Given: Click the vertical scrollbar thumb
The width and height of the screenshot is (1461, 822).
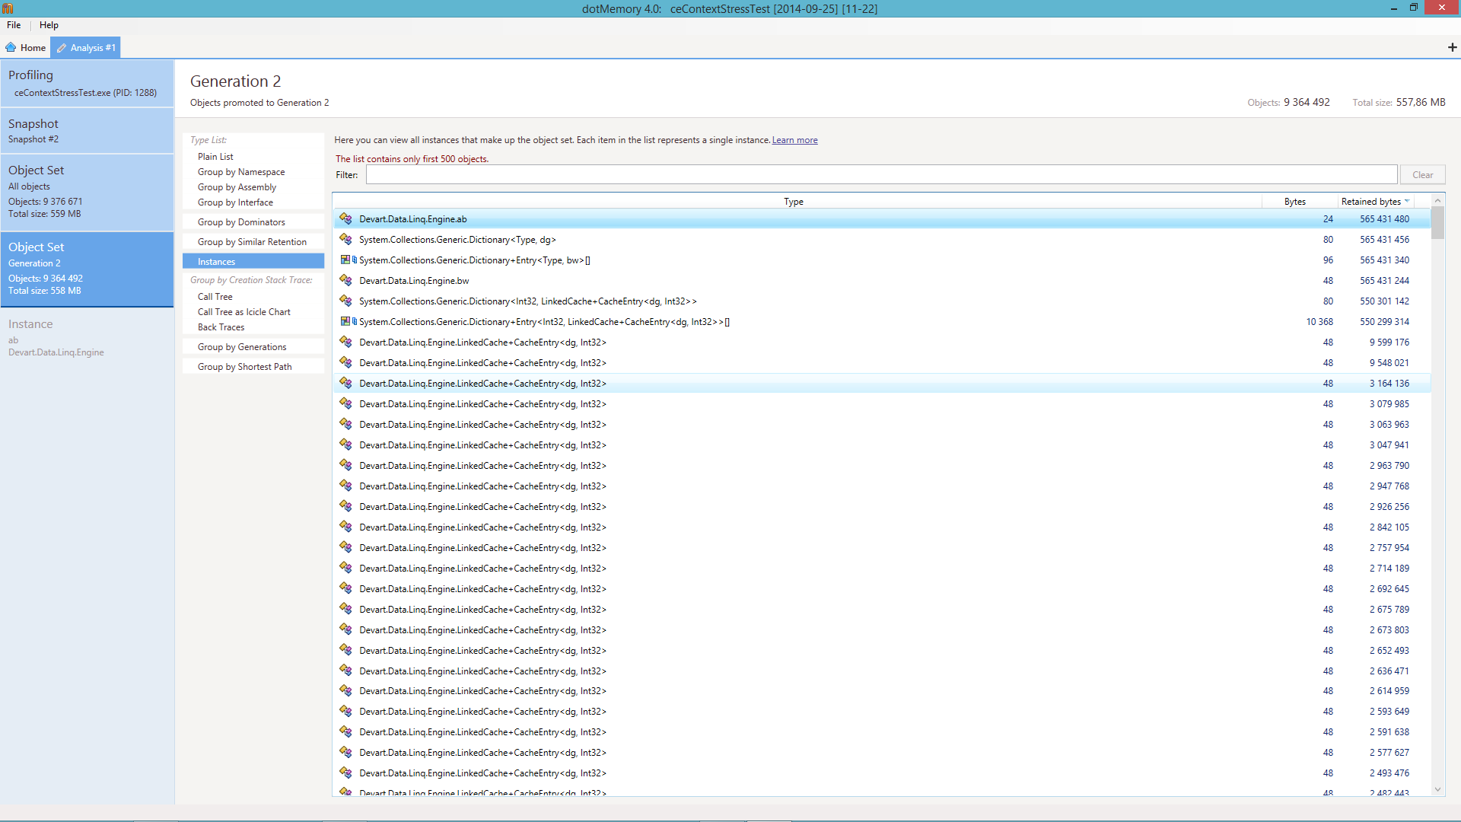Looking at the screenshot, I should point(1437,222).
